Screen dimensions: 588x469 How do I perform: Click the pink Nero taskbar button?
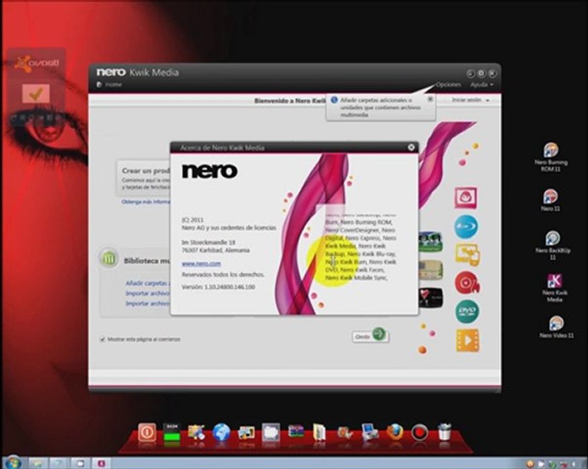(101, 463)
